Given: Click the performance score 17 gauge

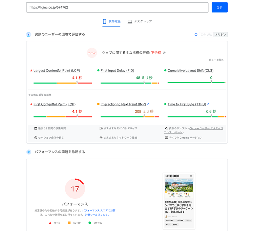Looking at the screenshot, I should point(75,189).
